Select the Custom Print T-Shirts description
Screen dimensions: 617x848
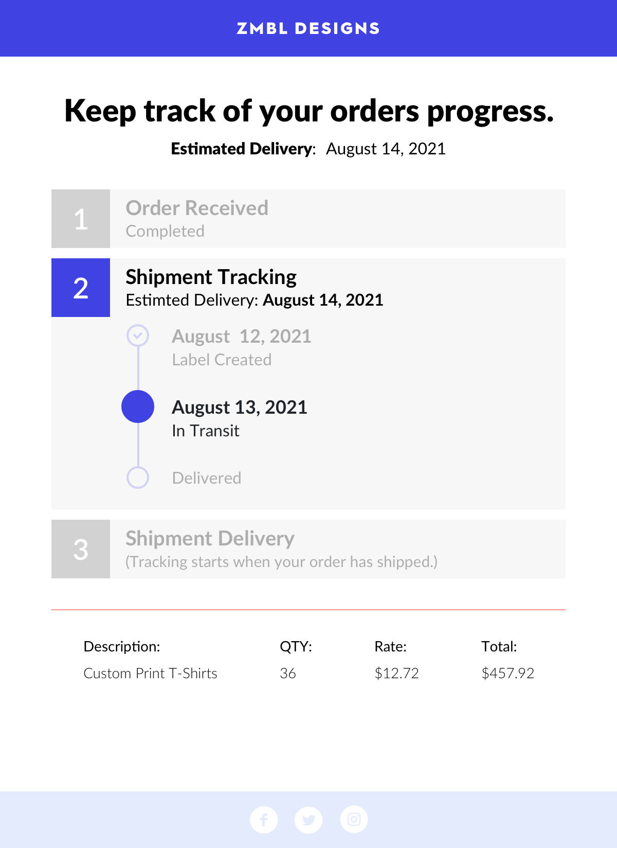[x=151, y=673]
